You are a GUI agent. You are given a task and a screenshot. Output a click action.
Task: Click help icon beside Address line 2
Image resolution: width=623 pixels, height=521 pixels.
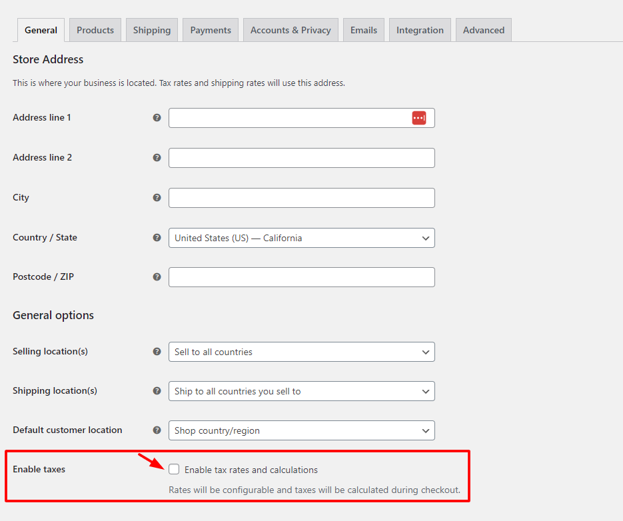pyautogui.click(x=157, y=158)
